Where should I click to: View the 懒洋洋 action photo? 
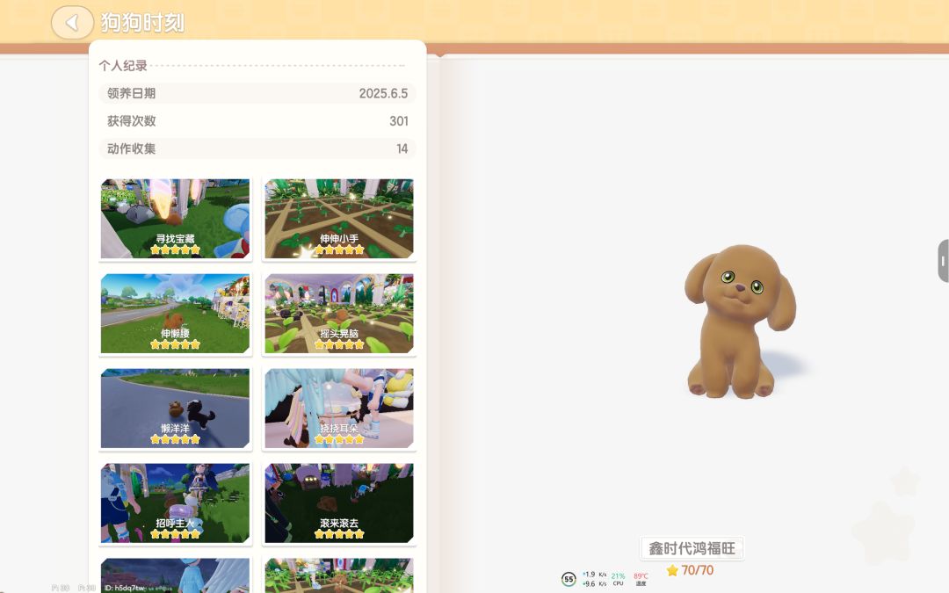175,409
